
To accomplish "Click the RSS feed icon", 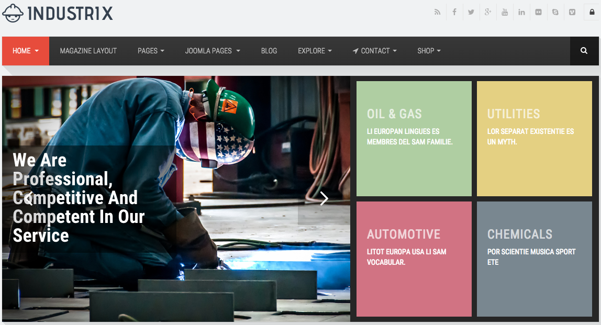I will pyautogui.click(x=437, y=12).
